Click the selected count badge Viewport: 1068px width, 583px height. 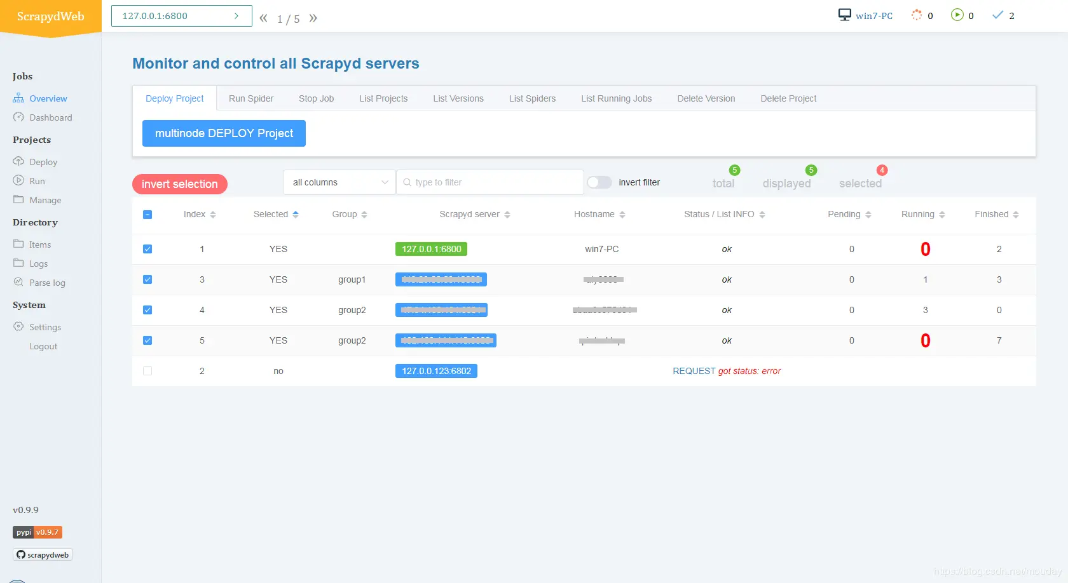(882, 170)
